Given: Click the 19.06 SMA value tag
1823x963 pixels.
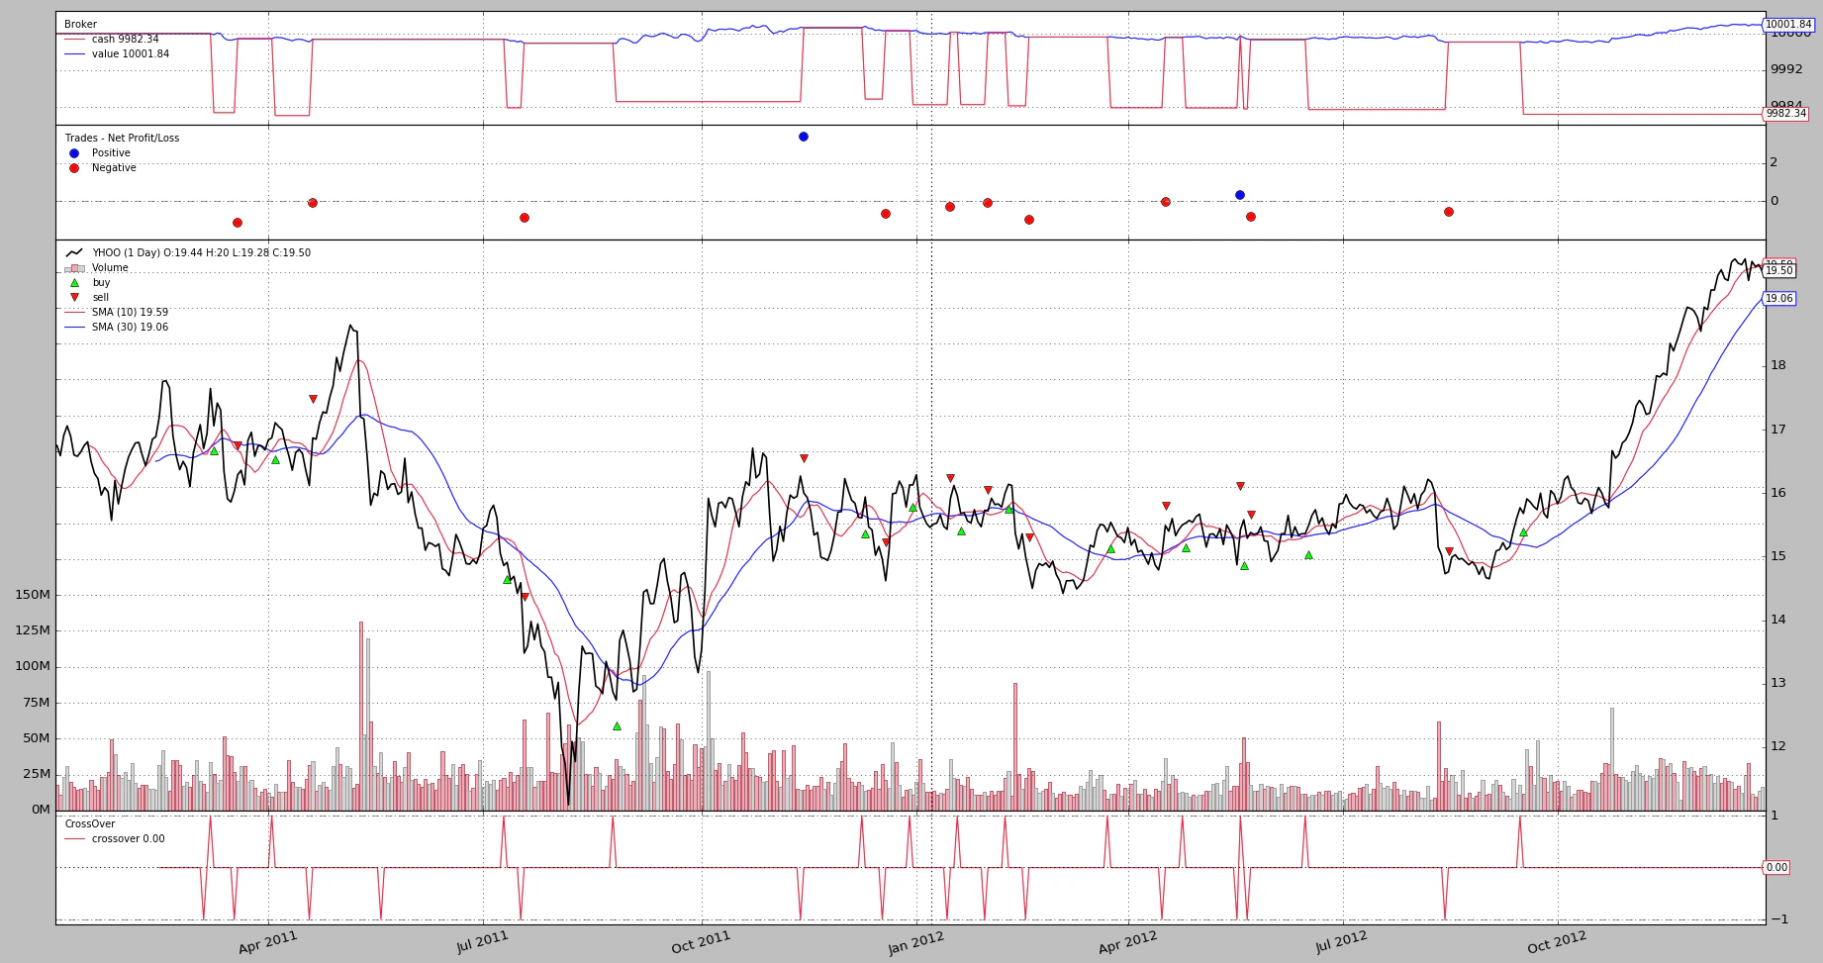Looking at the screenshot, I should (1778, 299).
